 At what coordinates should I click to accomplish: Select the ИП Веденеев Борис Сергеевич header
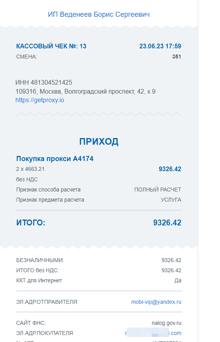[x=99, y=14]
